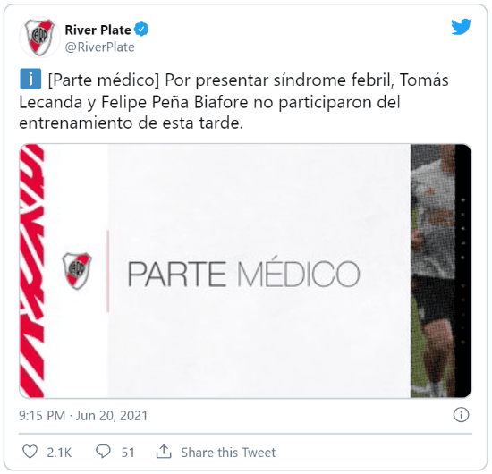
Task: Open the @RiverPlate handle link
Action: click(100, 47)
